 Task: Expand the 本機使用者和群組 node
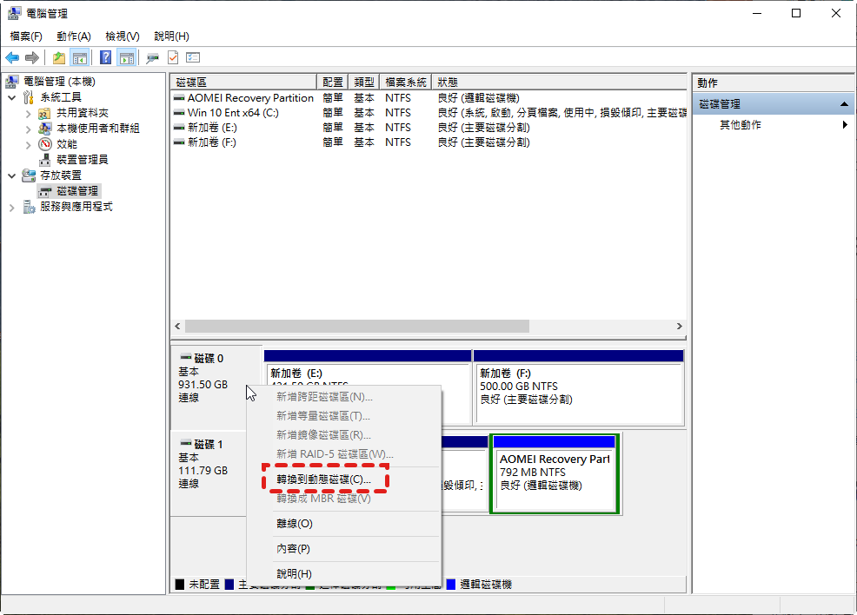coord(29,129)
